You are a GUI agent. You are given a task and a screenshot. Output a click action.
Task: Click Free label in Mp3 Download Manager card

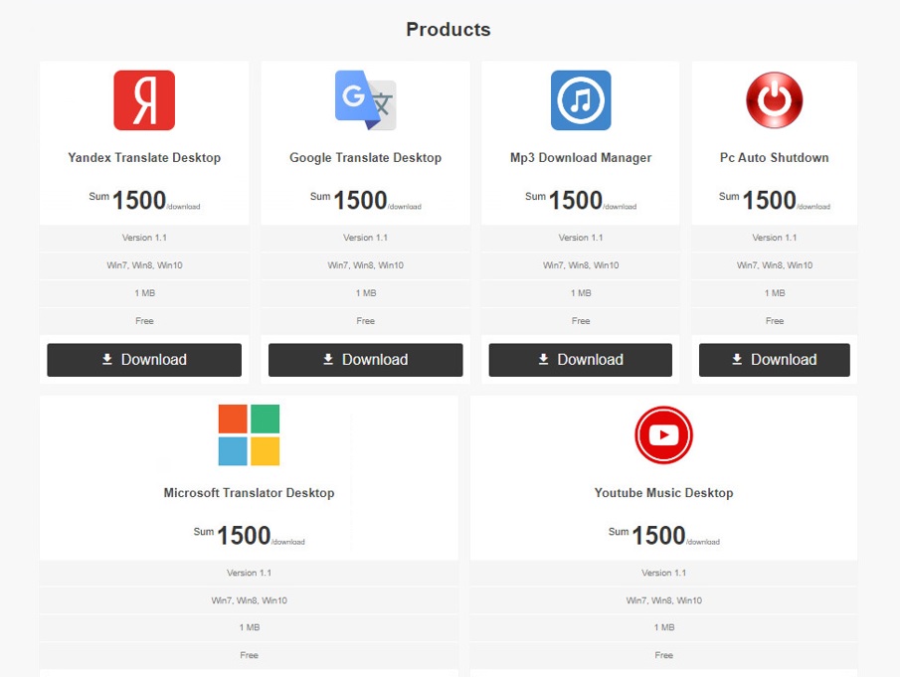point(581,321)
